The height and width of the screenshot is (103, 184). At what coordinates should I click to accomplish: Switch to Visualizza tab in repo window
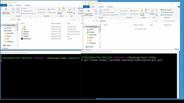click(27, 5)
